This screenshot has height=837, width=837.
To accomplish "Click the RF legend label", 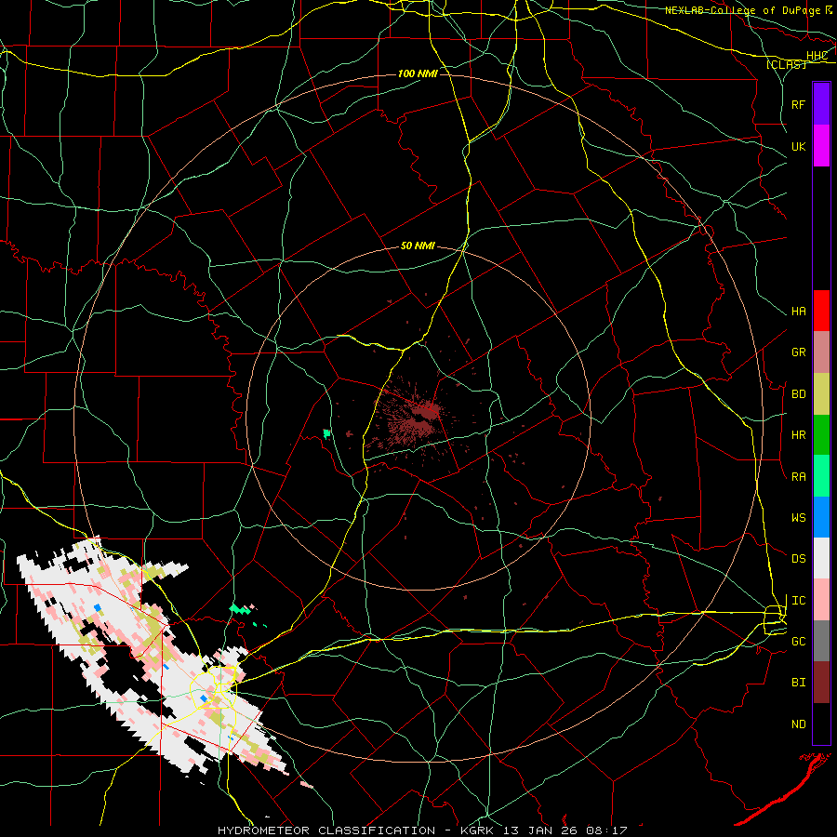I will pyautogui.click(x=798, y=104).
